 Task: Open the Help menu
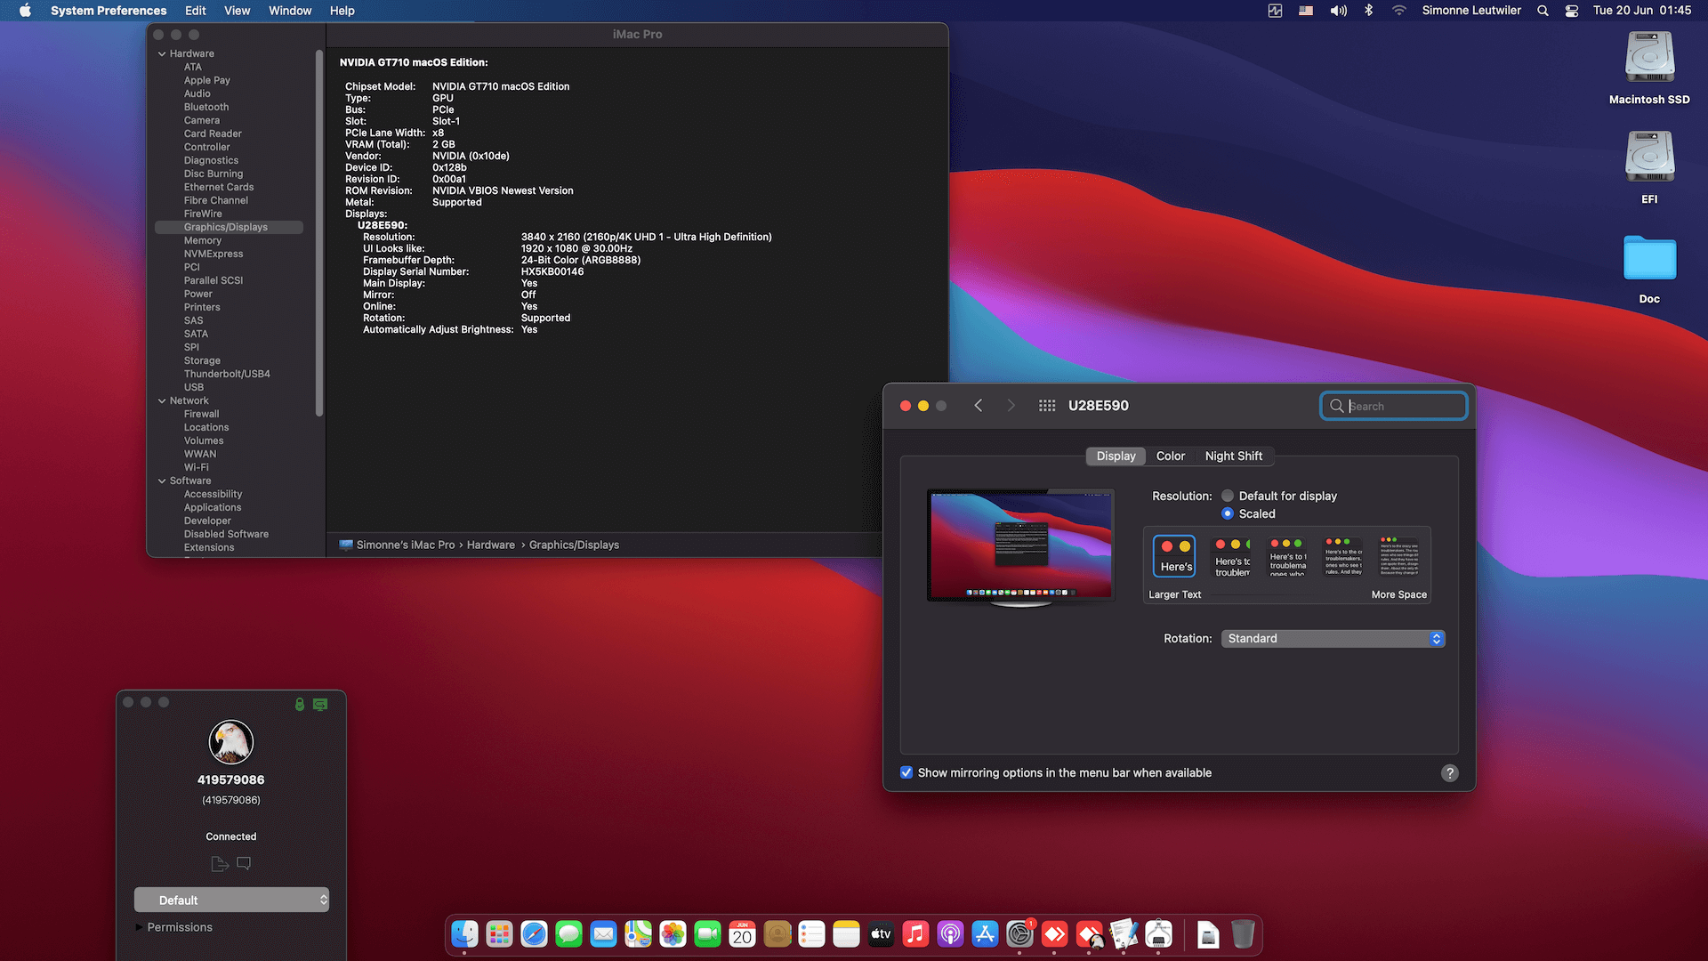[x=342, y=11]
